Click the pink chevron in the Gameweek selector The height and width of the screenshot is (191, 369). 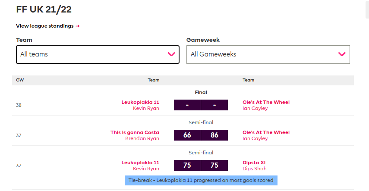click(342, 54)
